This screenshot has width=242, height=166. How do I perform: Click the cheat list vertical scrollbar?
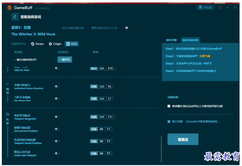[x=161, y=149]
